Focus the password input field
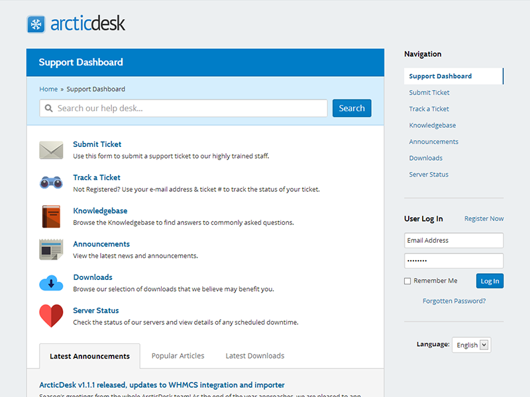Image resolution: width=530 pixels, height=397 pixels. point(454,261)
